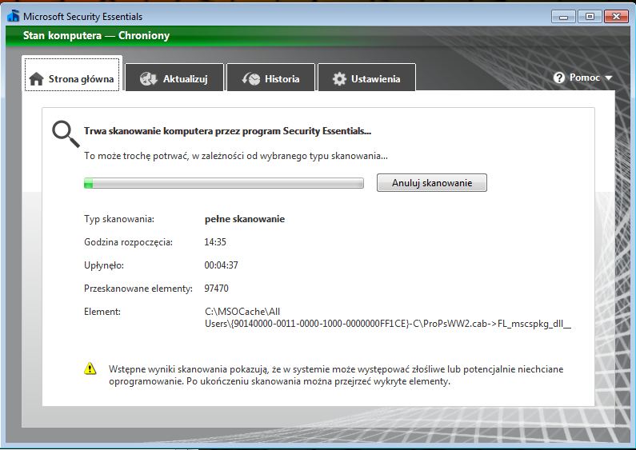Click the elapsed time 00:04:37
The height and width of the screenshot is (450, 636).
tap(221, 265)
